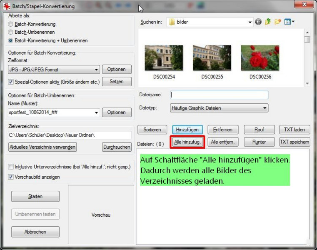Screen dimensions: 317x250
Task: Create a new folder via toolbar icon
Action: (277, 22)
